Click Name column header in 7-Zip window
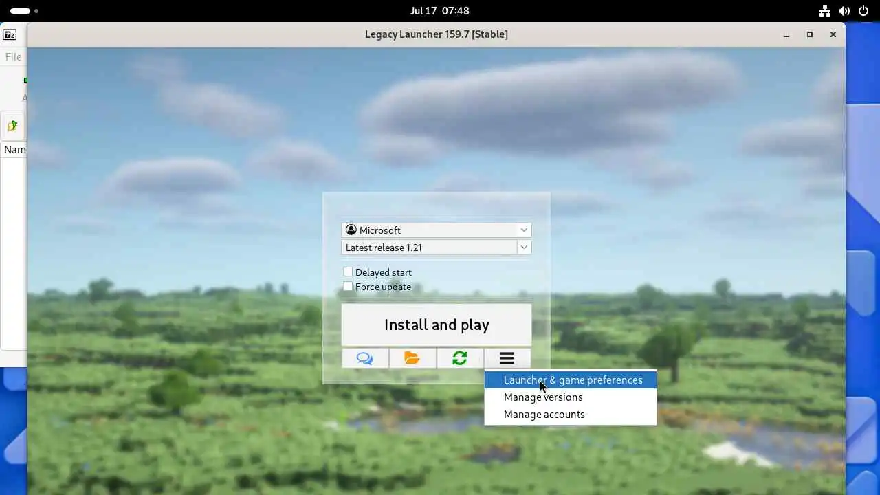 (15, 149)
